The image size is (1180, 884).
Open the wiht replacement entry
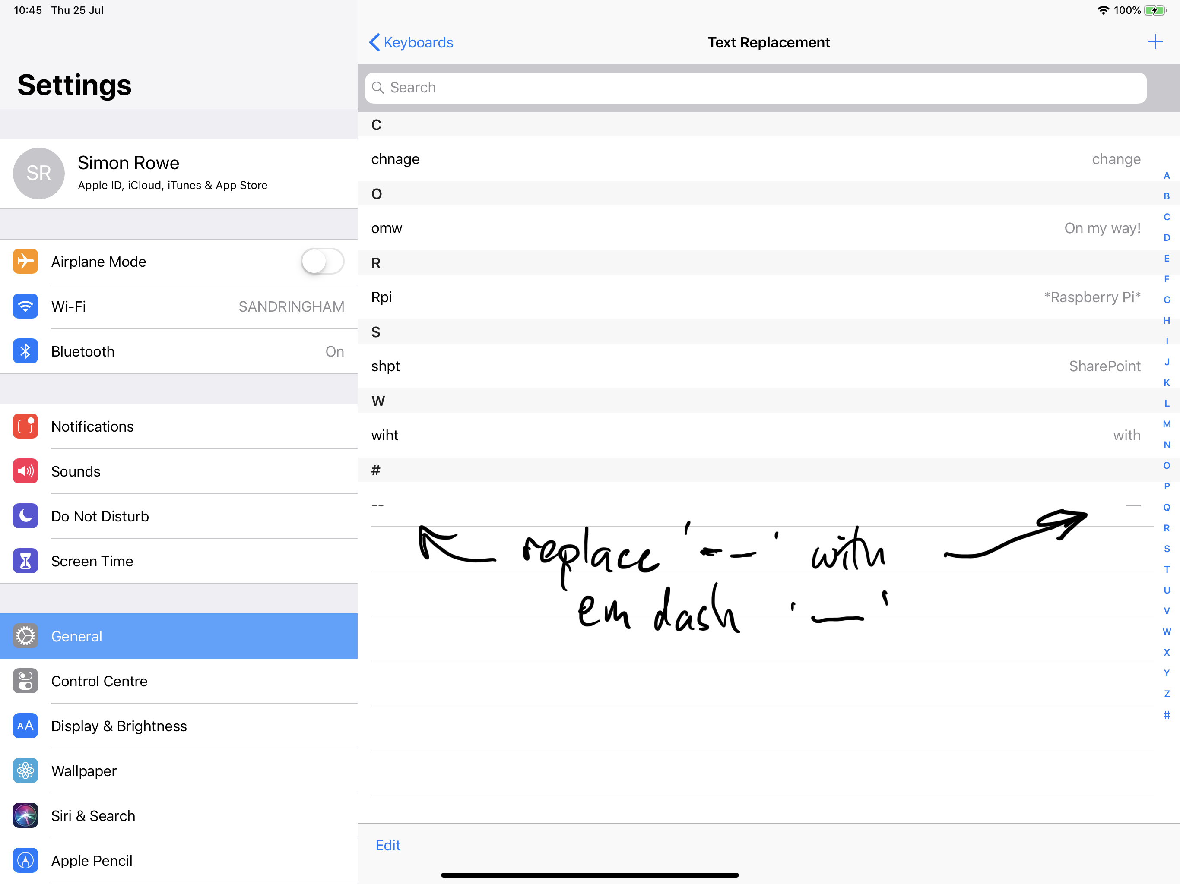756,435
